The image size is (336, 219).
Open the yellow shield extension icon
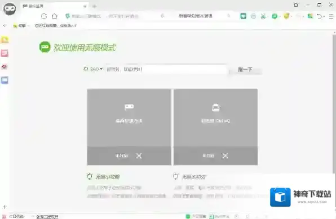[x=286, y=16]
